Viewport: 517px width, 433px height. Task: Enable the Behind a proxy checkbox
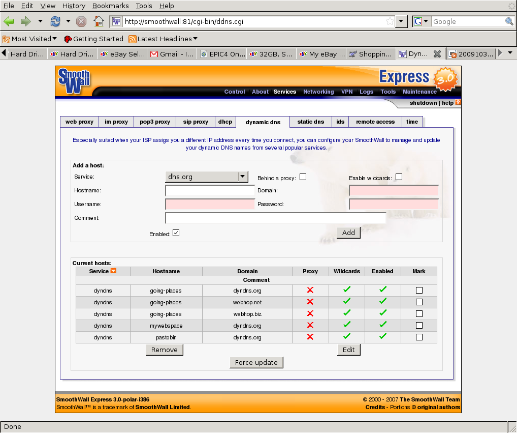(x=303, y=177)
